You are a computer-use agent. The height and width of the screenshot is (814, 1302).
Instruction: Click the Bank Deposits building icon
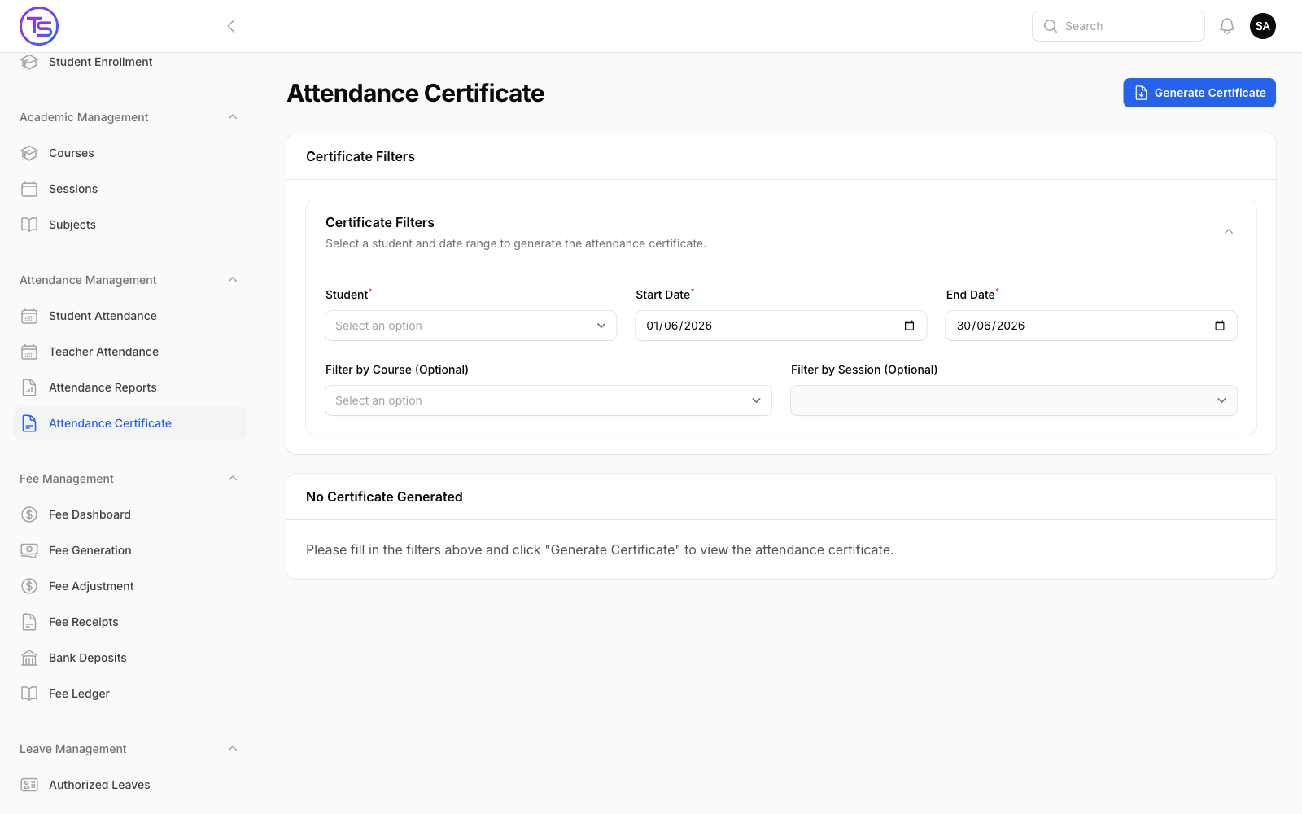[x=29, y=658]
